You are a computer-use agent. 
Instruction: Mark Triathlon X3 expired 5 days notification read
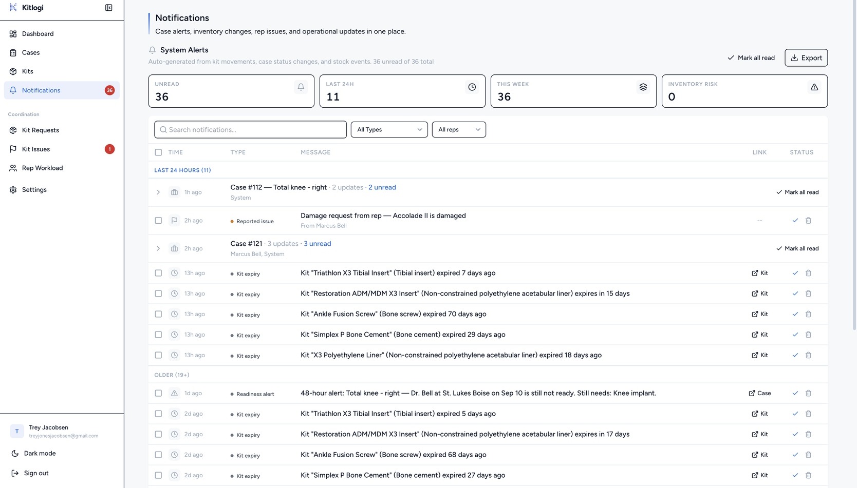pyautogui.click(x=795, y=414)
